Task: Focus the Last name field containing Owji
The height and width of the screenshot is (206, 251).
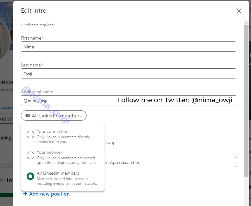Action: tap(128, 73)
